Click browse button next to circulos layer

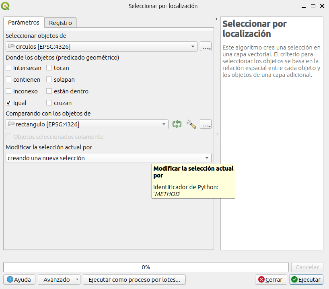pyautogui.click(x=206, y=47)
